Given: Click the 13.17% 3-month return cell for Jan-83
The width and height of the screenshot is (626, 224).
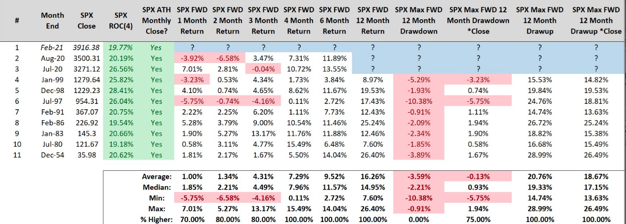Looking at the screenshot, I should (263, 133).
